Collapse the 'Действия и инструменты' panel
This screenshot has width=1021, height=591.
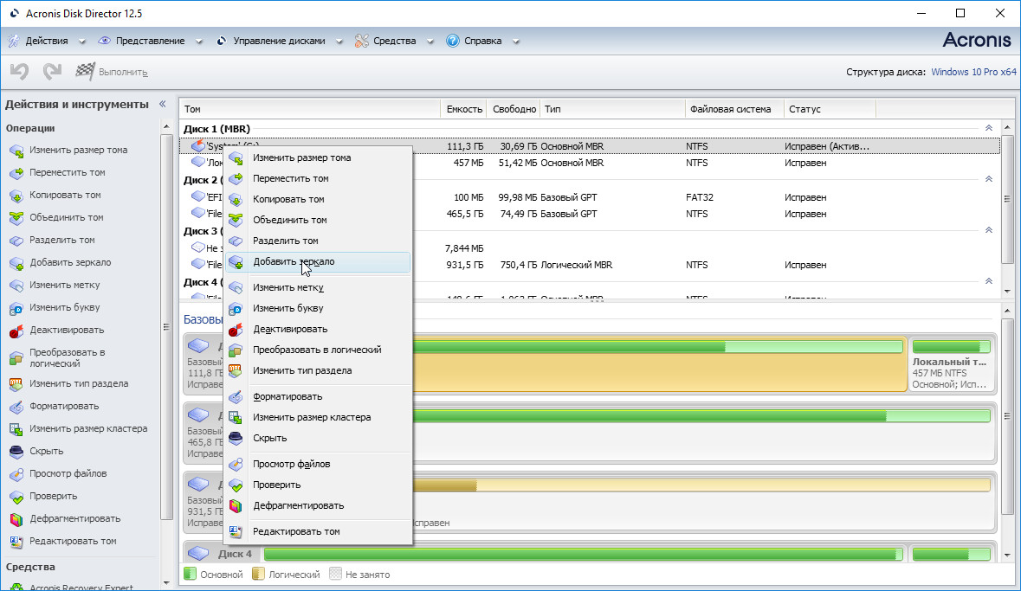pyautogui.click(x=162, y=104)
